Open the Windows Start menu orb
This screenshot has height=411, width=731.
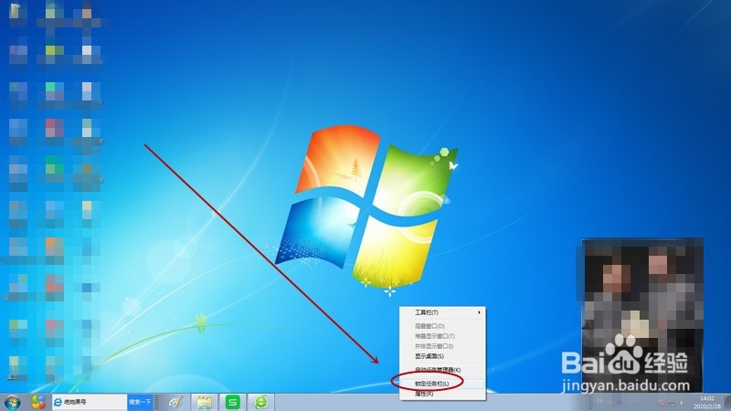[13, 403]
